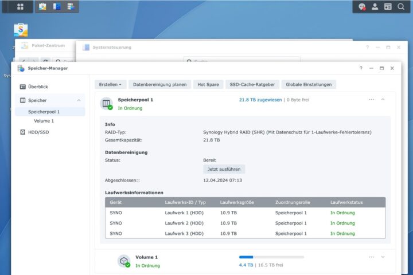
Task: Select HDD/SSD in the sidebar
Action: tap(39, 132)
